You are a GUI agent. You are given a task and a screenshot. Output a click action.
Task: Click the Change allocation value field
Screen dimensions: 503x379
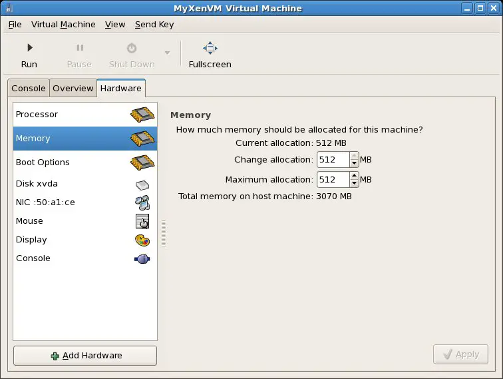click(333, 160)
